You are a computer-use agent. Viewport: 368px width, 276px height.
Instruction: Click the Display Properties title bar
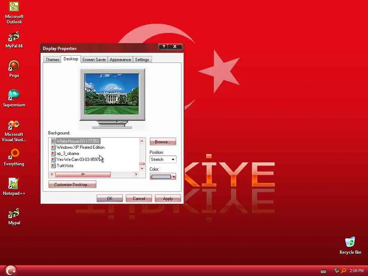coord(100,48)
